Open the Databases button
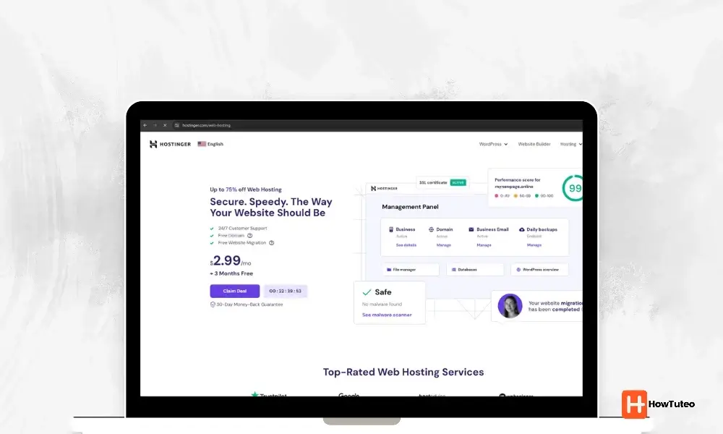723x434 pixels. [x=475, y=269]
